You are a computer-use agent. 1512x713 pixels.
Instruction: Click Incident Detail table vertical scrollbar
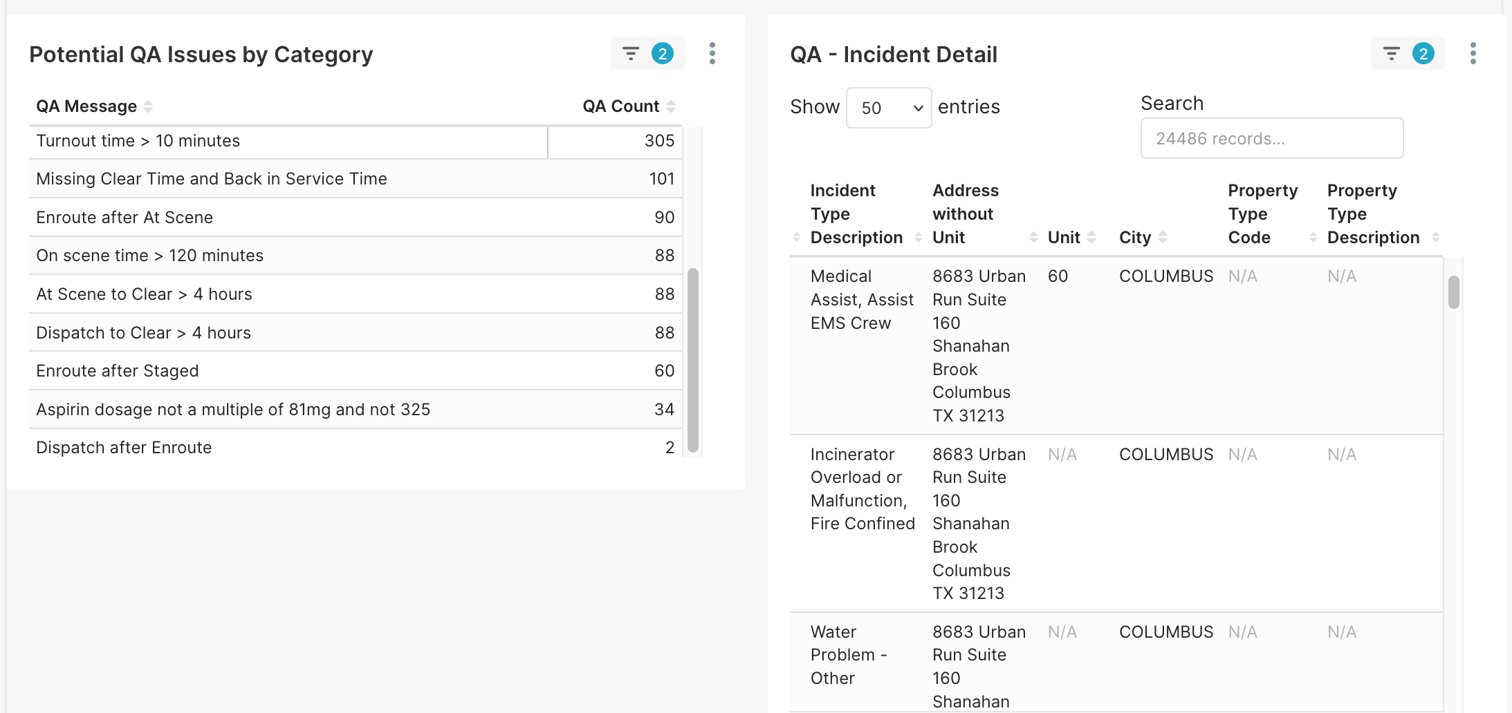pos(1453,292)
